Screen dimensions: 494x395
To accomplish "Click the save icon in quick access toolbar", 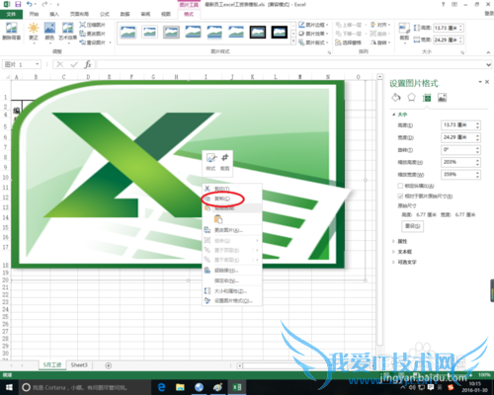I will (18, 4).
